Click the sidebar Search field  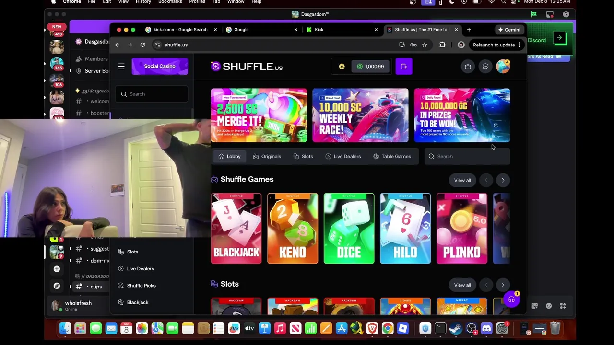[151, 94]
